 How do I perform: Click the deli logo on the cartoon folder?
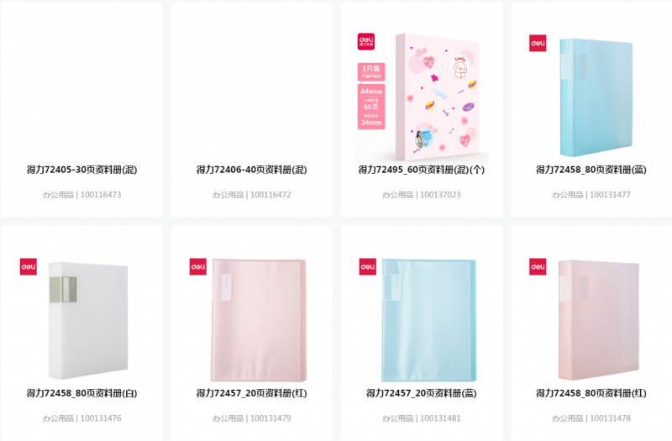click(x=366, y=41)
